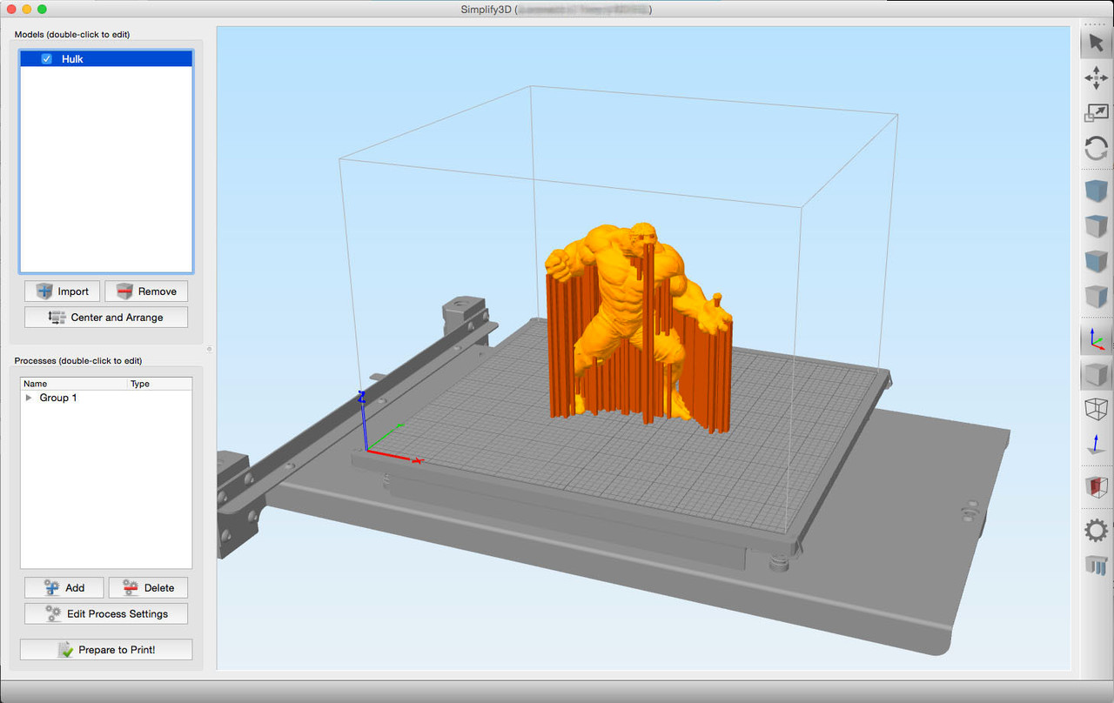Toggle the surface normals arrow icon
The height and width of the screenshot is (703, 1114).
point(1096,445)
